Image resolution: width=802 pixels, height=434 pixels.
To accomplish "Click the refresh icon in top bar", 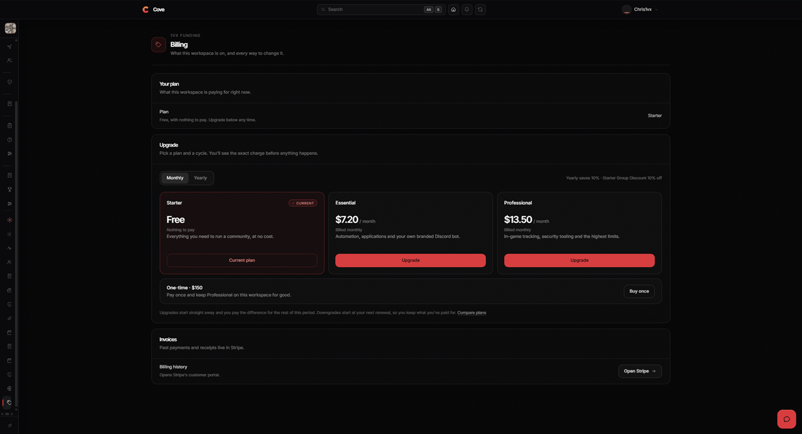I will click(480, 9).
